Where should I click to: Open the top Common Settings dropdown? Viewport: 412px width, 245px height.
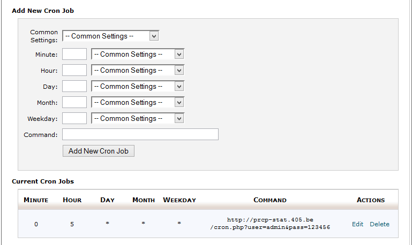[x=110, y=36]
